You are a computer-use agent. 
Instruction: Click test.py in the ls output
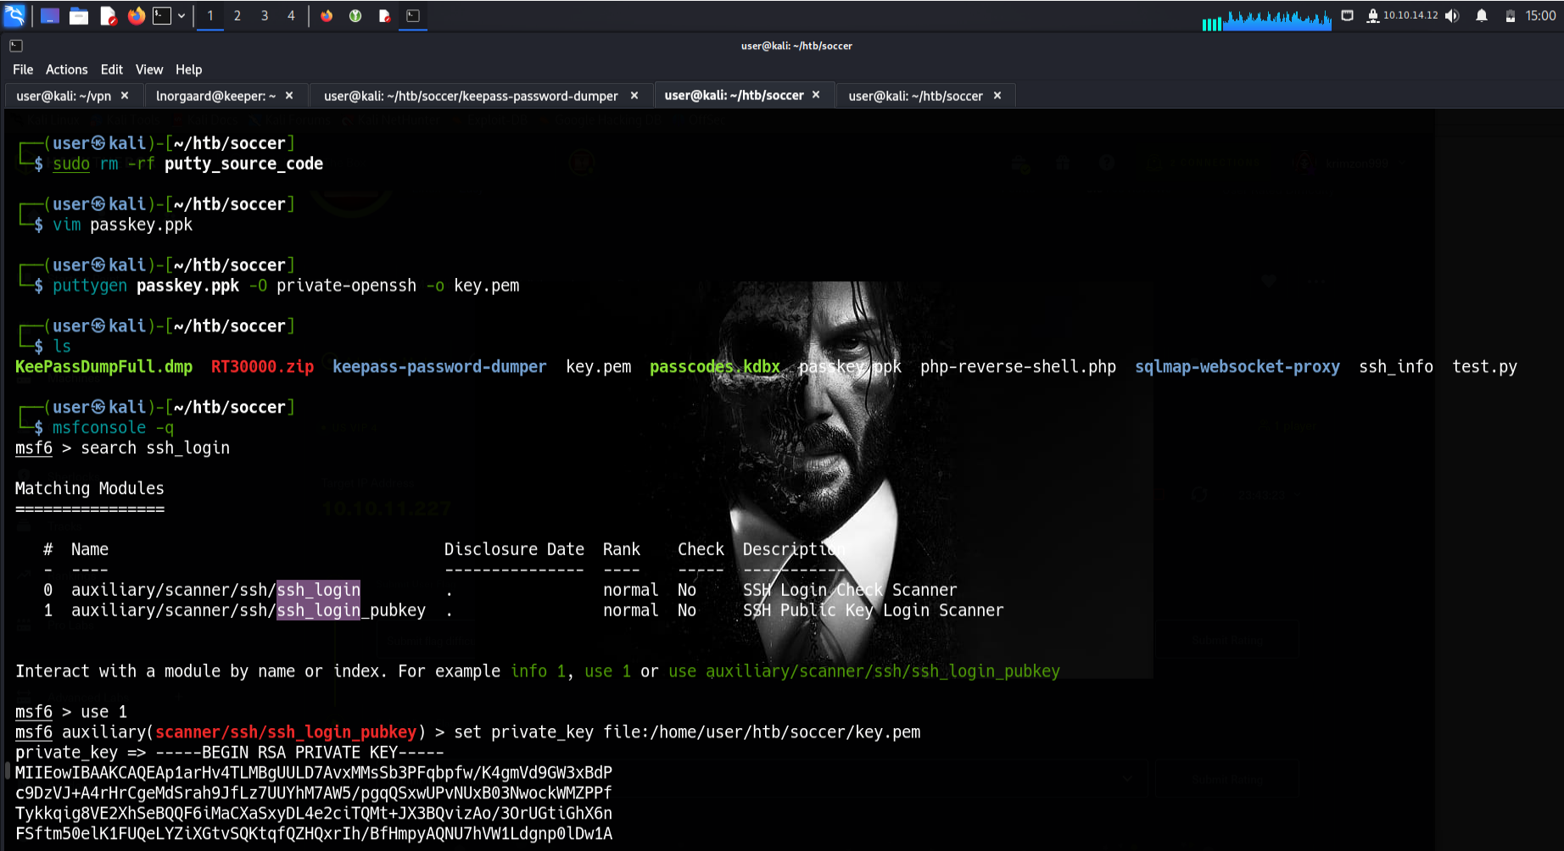[1484, 367]
